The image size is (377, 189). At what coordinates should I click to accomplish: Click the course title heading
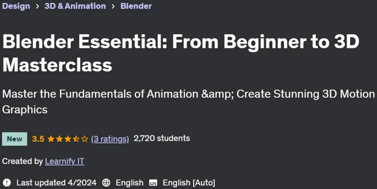click(x=181, y=53)
